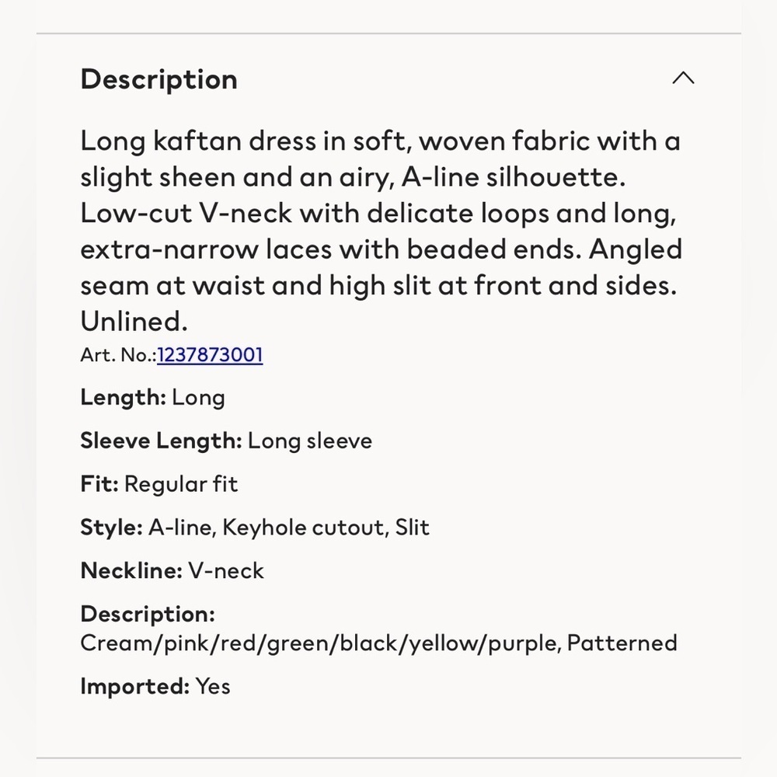Select the bold 'Description:' attribute label
This screenshot has height=777, width=777.
coord(148,614)
